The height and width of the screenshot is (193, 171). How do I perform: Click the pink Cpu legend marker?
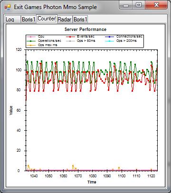coord(31,37)
